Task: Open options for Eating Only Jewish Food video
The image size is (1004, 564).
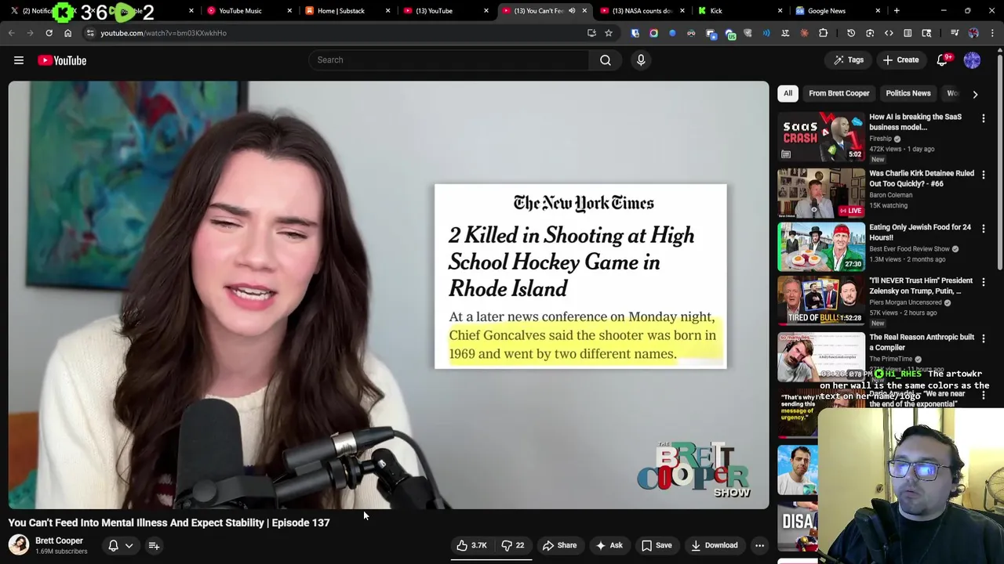Action: [984, 229]
